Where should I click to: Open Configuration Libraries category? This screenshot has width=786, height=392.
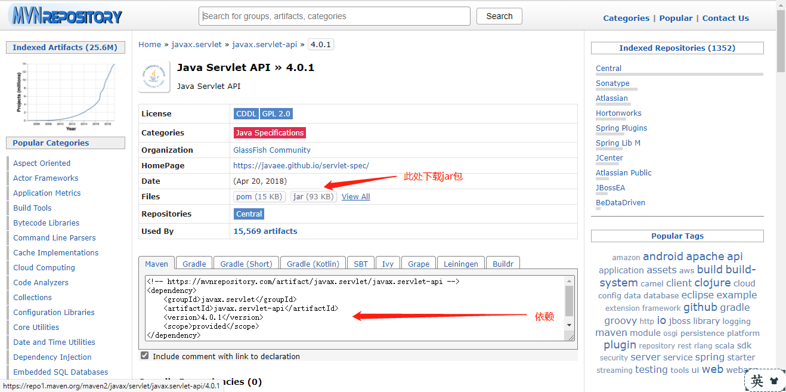coord(54,312)
